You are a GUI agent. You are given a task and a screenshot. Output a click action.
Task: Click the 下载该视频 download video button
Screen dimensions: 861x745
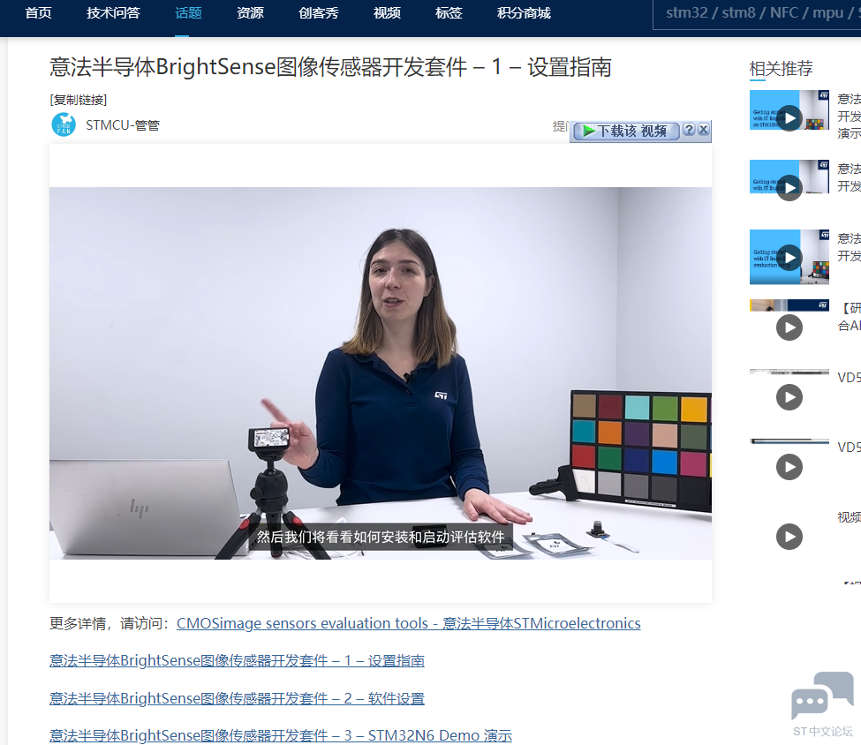(626, 131)
